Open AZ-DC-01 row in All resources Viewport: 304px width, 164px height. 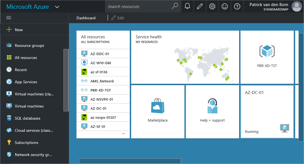tap(103, 108)
